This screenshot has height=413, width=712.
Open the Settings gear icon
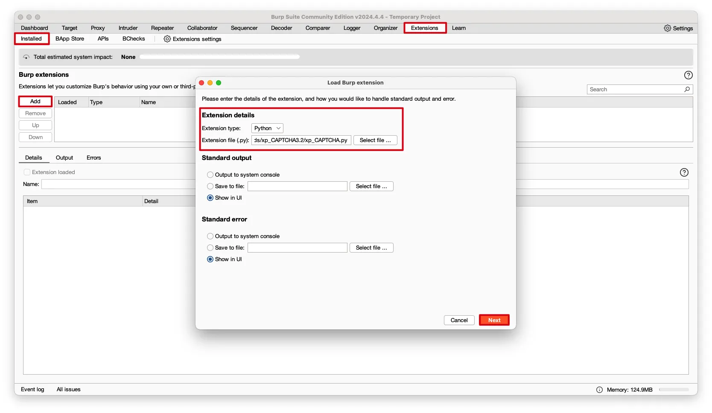pyautogui.click(x=667, y=28)
